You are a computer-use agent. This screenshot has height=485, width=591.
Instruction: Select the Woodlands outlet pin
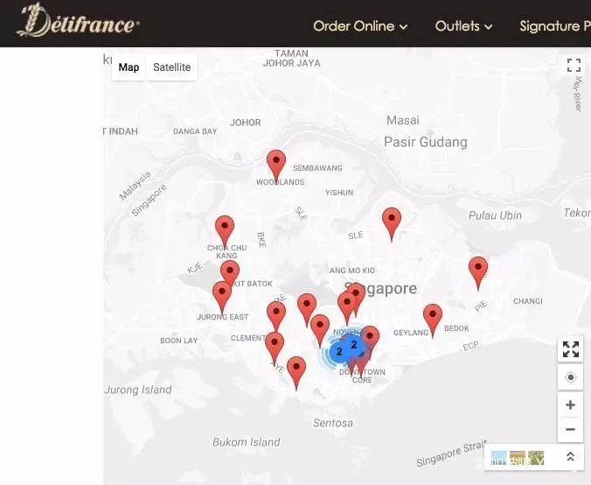(x=276, y=166)
